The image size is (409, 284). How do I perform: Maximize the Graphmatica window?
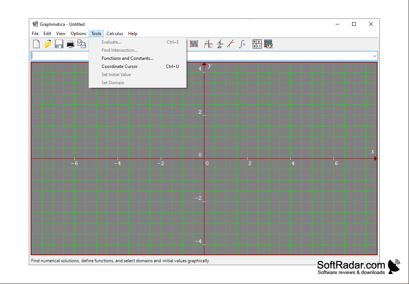tap(354, 24)
